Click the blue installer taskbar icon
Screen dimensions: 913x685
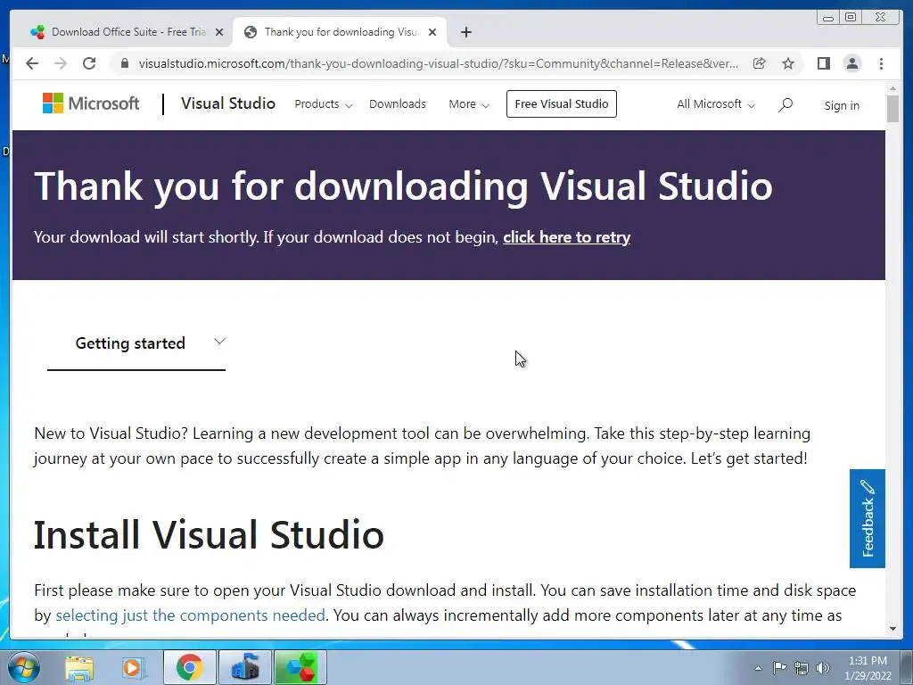pos(244,667)
